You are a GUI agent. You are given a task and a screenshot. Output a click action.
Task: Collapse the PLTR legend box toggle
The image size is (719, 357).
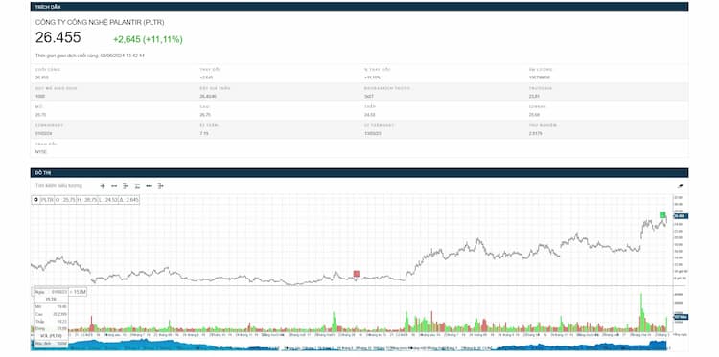(x=35, y=200)
